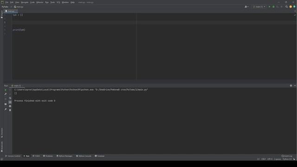Click the spaces indent status
This screenshot has width=297, height=167.
pyautogui.click(x=278, y=159)
